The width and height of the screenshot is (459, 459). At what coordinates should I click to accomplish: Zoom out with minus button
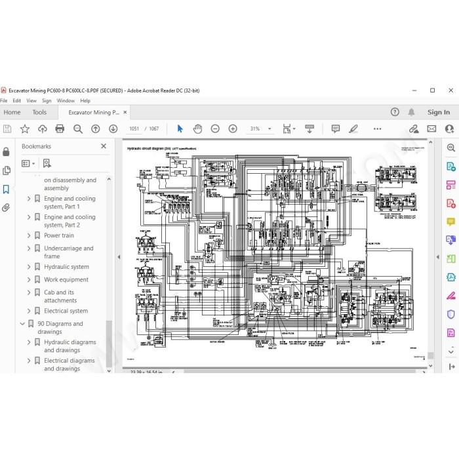215,129
